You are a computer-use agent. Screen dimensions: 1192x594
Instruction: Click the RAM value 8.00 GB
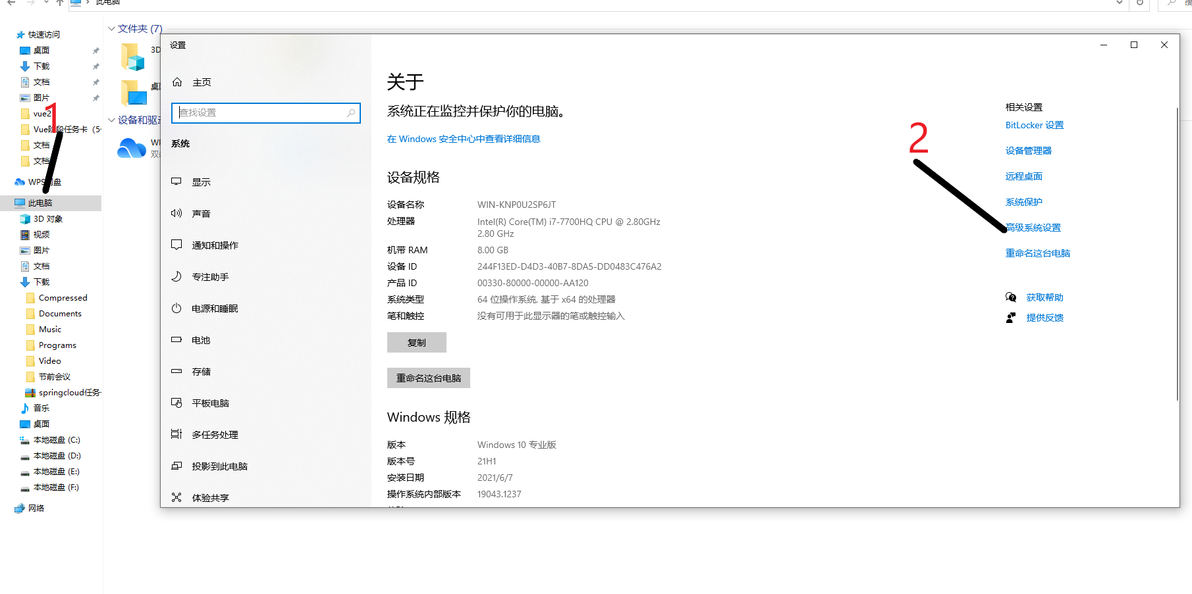coord(493,250)
